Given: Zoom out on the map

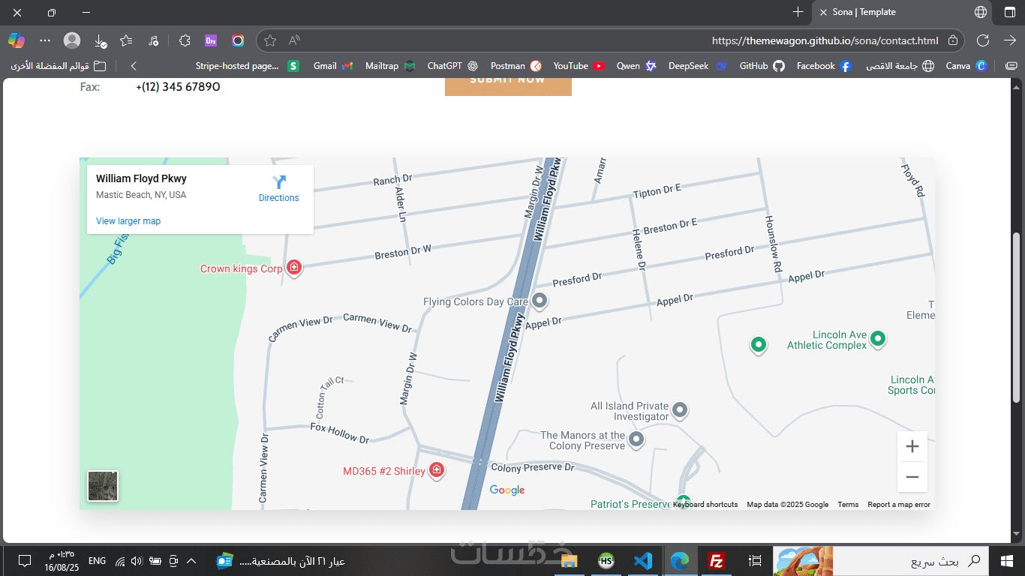Looking at the screenshot, I should coord(912,477).
